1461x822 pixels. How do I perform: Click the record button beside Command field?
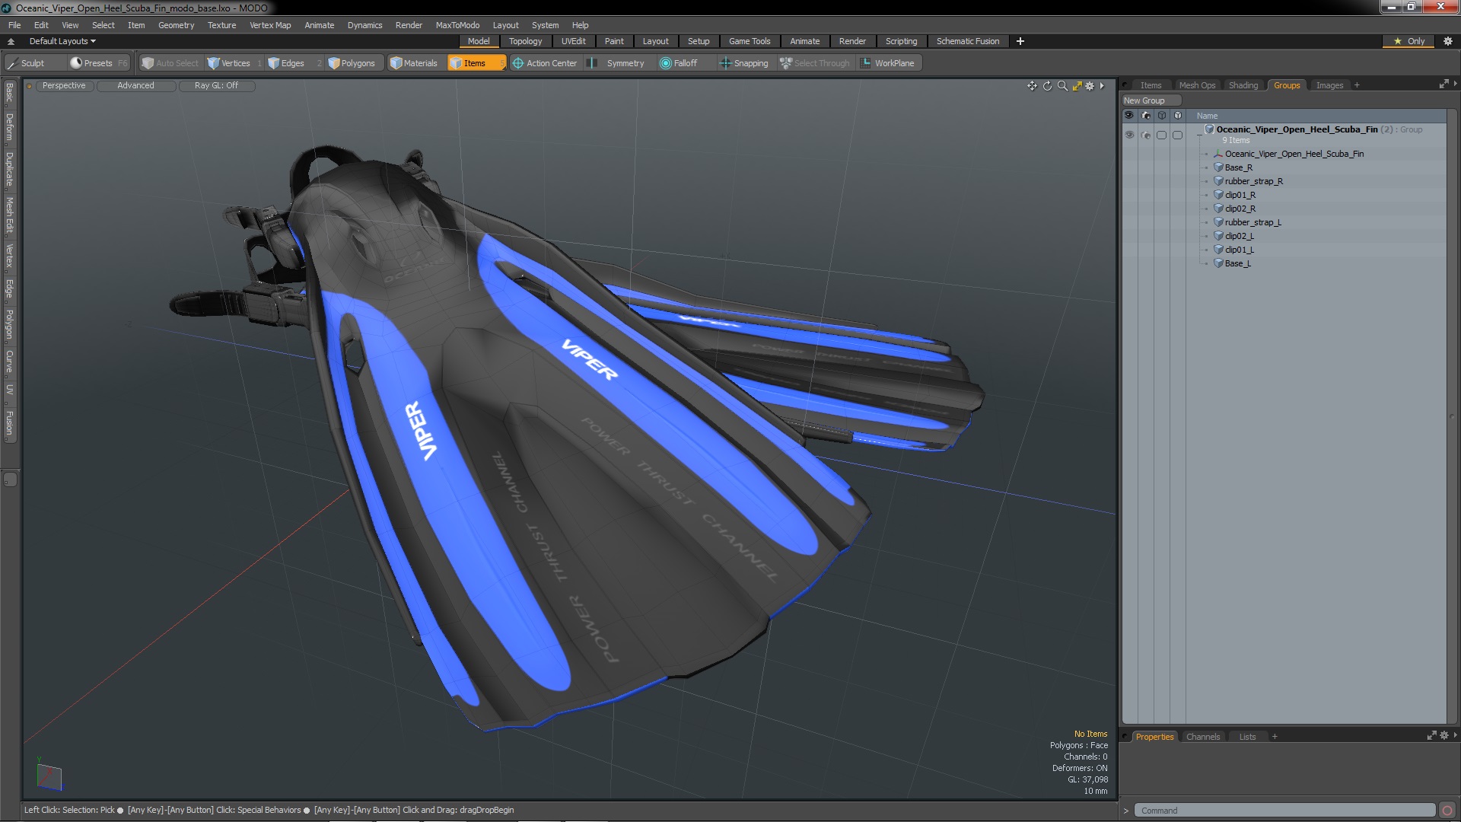(1447, 811)
